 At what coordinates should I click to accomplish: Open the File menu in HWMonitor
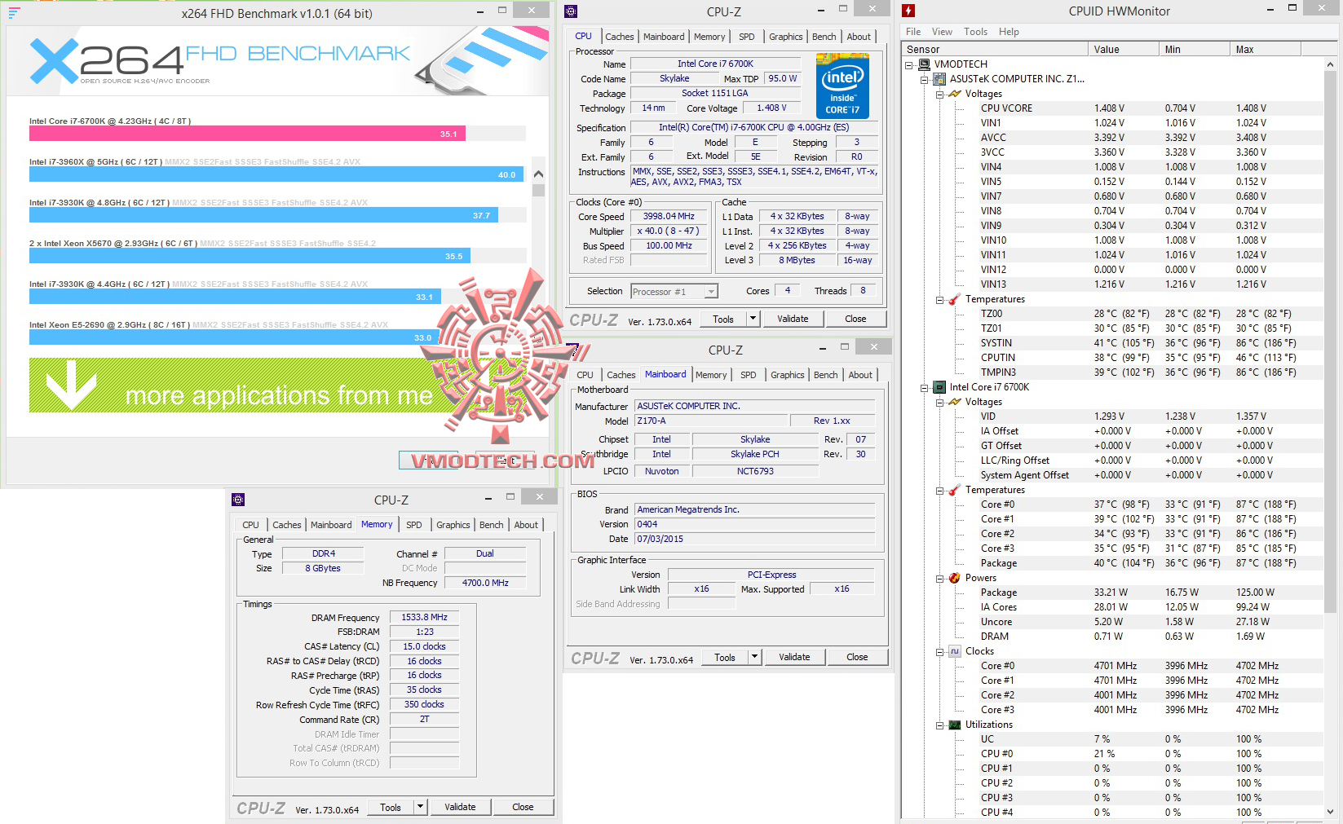(913, 32)
